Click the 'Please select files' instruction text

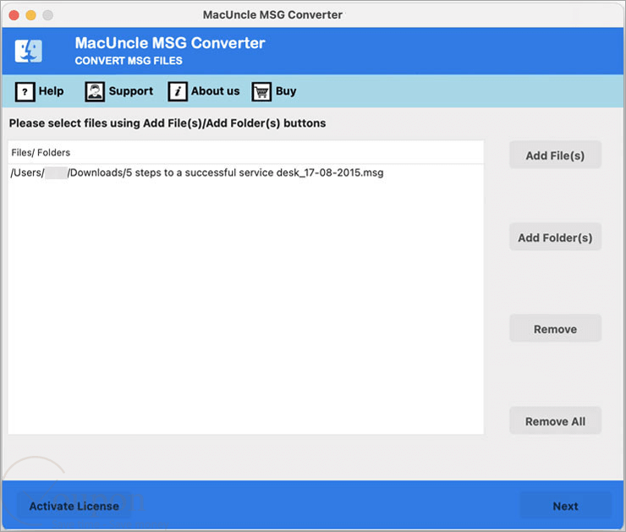click(167, 123)
